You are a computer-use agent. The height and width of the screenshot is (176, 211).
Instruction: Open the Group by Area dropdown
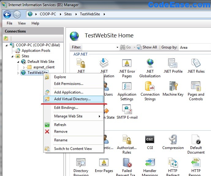click(x=195, y=48)
